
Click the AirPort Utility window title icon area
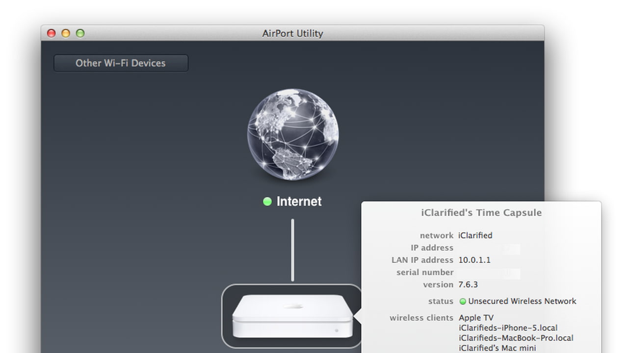pyautogui.click(x=293, y=33)
